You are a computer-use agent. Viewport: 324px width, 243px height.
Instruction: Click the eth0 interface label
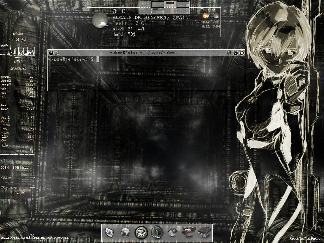tap(4, 160)
